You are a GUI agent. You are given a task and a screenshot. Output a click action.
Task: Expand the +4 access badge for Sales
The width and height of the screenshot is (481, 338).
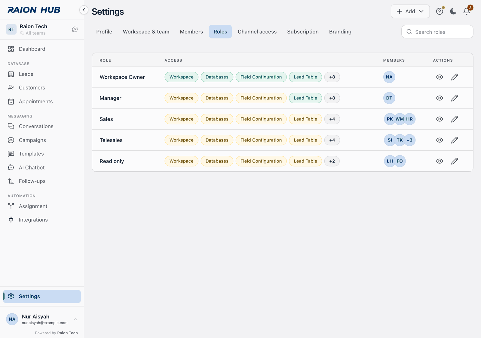(x=332, y=119)
